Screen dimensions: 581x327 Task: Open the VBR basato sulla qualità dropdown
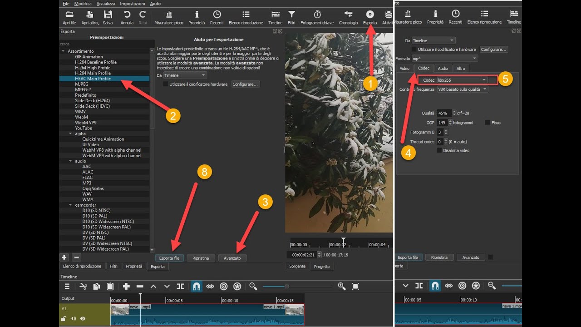[463, 89]
